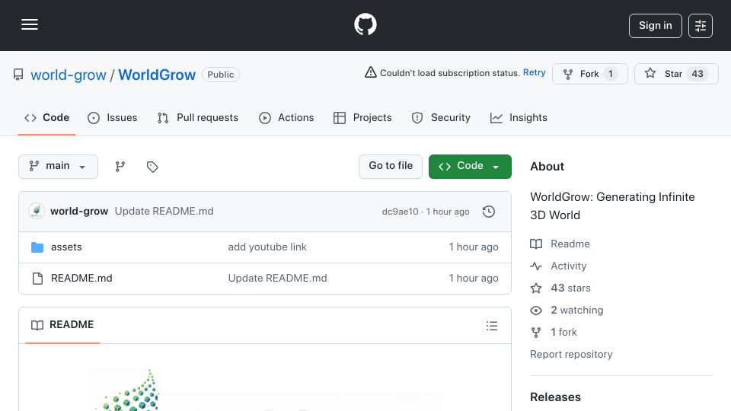View commit history clock icon
731x411 pixels.
[x=489, y=212]
